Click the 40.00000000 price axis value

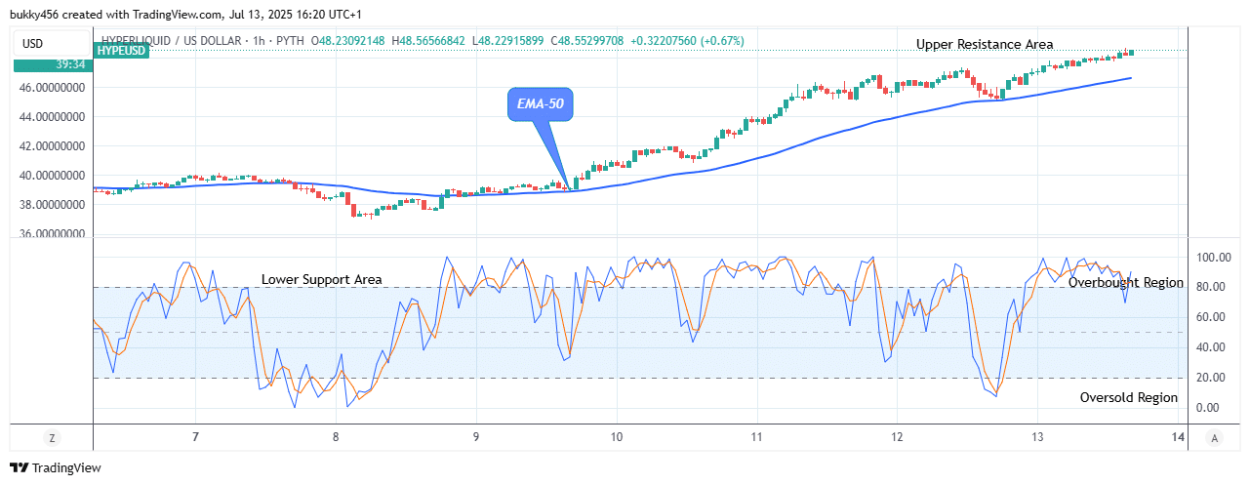pyautogui.click(x=52, y=176)
